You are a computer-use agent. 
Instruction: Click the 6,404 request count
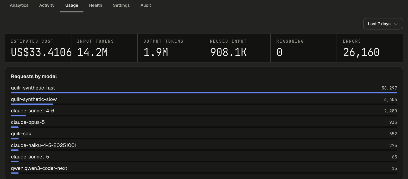[x=391, y=99]
